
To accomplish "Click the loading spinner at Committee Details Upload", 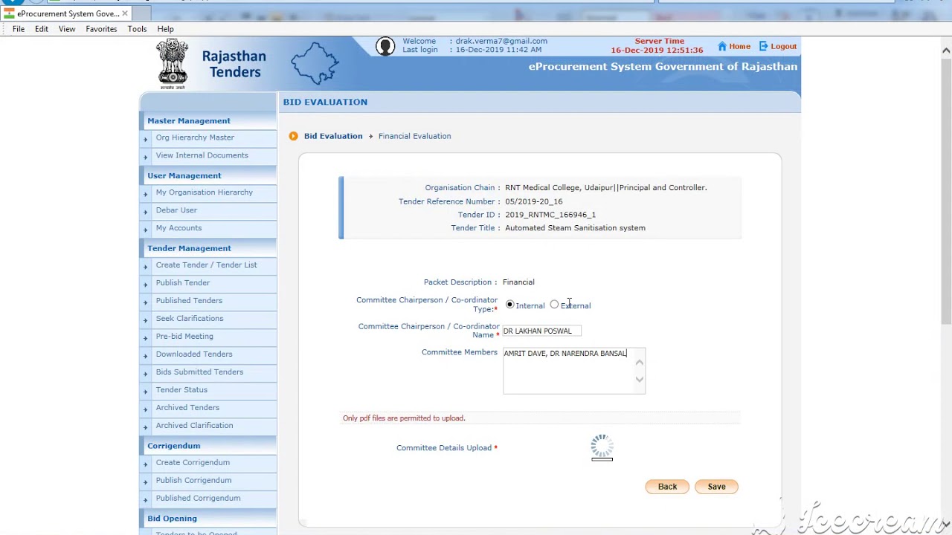I will point(602,446).
